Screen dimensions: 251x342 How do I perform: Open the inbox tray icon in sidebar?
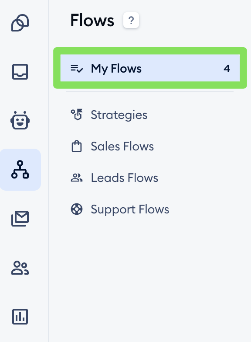(x=20, y=72)
